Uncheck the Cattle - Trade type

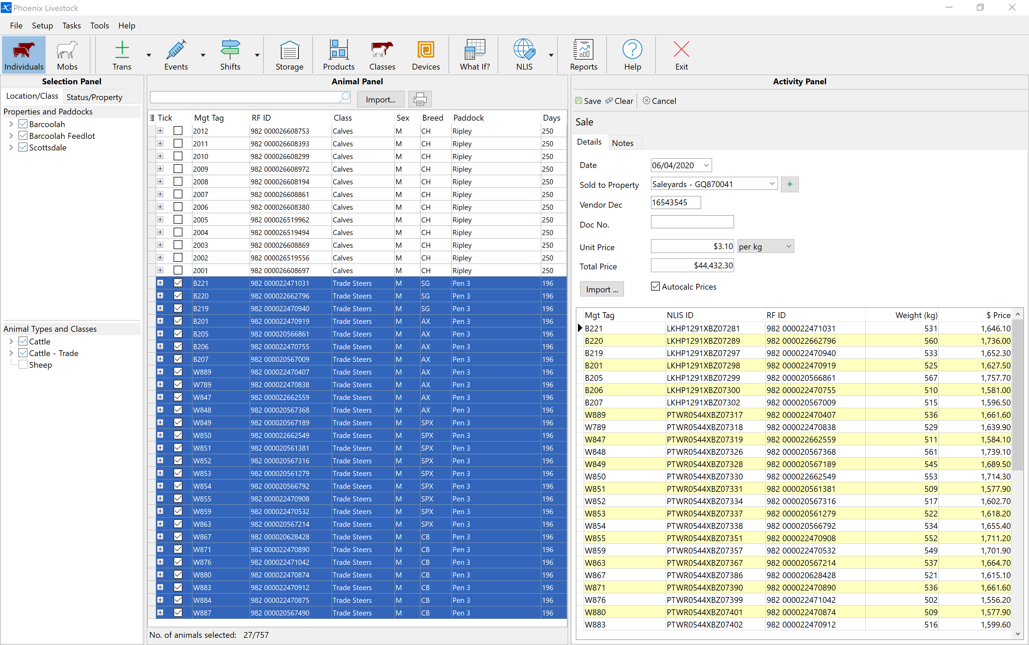23,353
